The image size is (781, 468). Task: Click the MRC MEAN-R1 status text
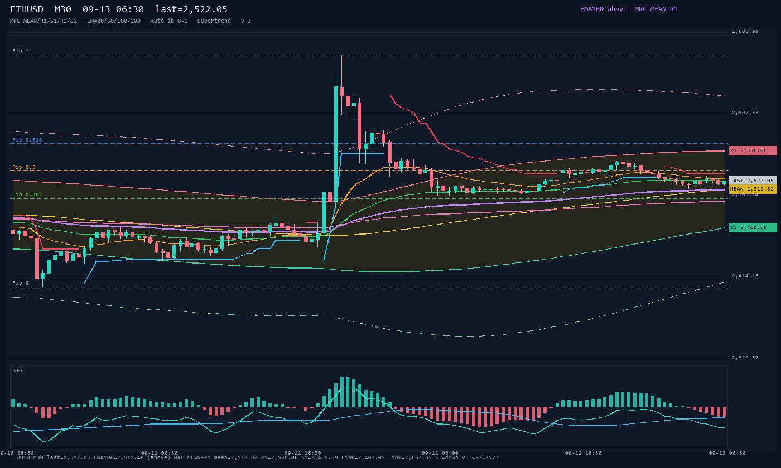(656, 9)
